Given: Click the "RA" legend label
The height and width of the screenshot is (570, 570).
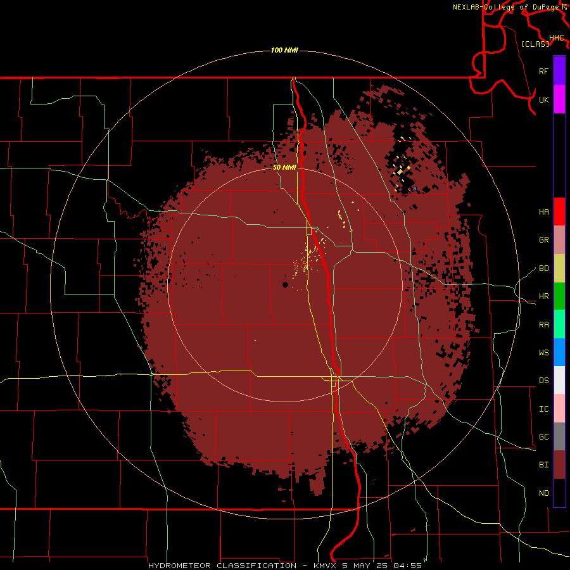Looking at the screenshot, I should (543, 325).
